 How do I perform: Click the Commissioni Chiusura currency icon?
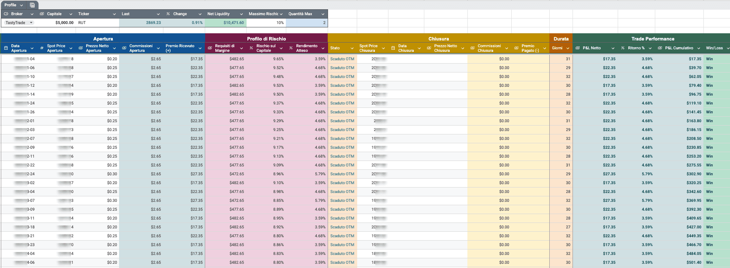click(472, 48)
